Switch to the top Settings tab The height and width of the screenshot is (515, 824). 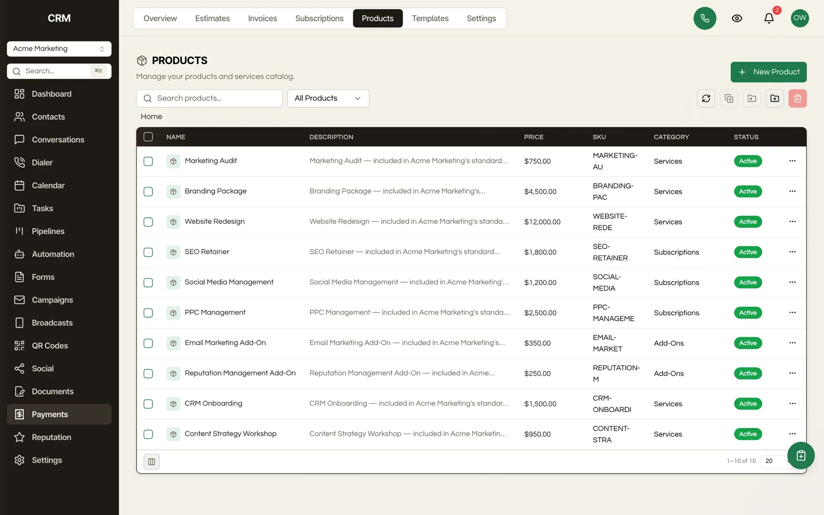click(x=482, y=19)
